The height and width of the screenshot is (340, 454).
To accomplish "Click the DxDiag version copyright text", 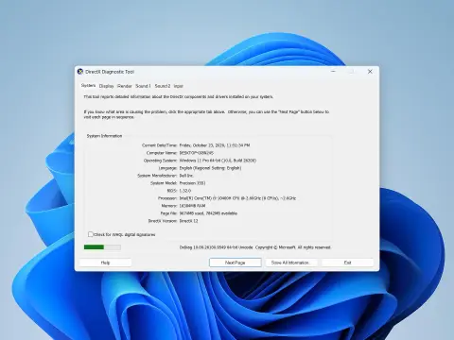I will click(255, 247).
